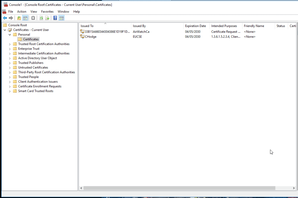This screenshot has width=298, height=198.
Task: Click the horizontal scrollbar thumb
Action: [179, 188]
